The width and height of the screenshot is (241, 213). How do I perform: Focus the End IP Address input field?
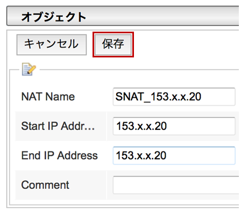tap(174, 156)
